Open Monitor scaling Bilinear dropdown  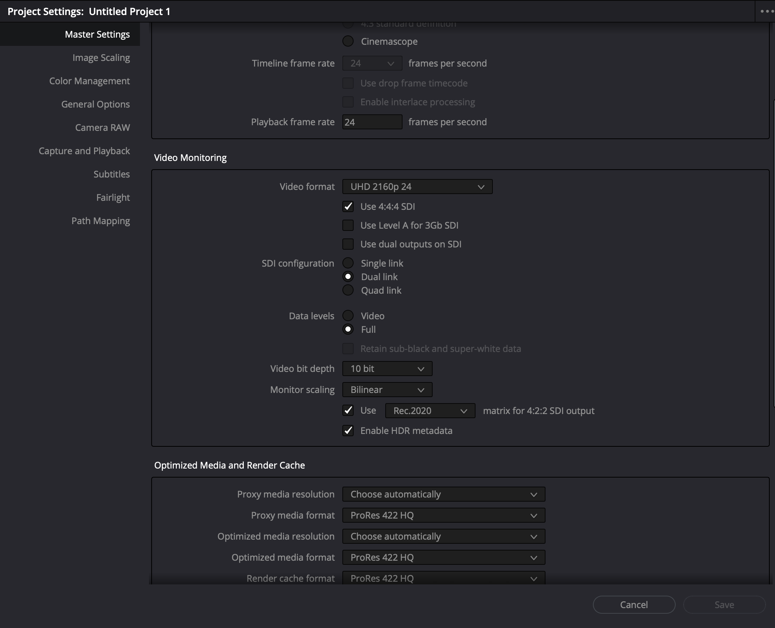pyautogui.click(x=387, y=390)
